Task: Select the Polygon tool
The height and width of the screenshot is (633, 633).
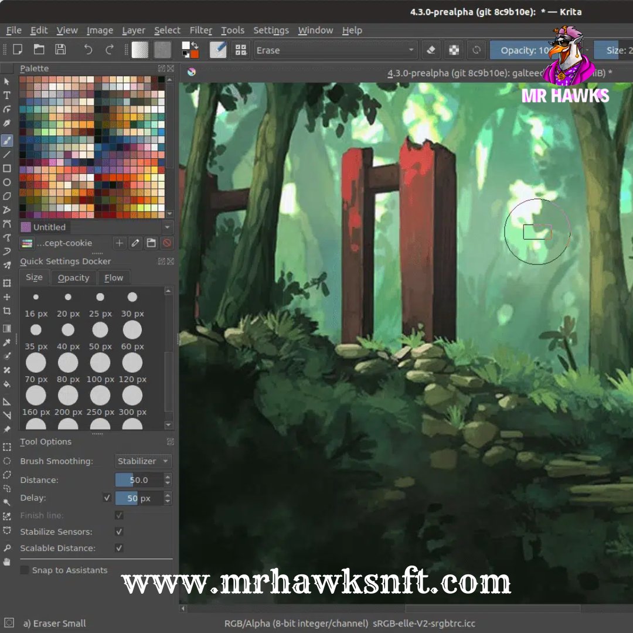Action: point(7,196)
